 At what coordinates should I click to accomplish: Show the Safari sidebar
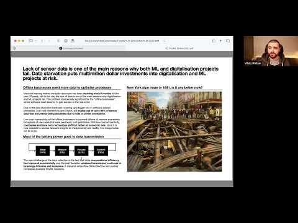[x=31, y=41]
